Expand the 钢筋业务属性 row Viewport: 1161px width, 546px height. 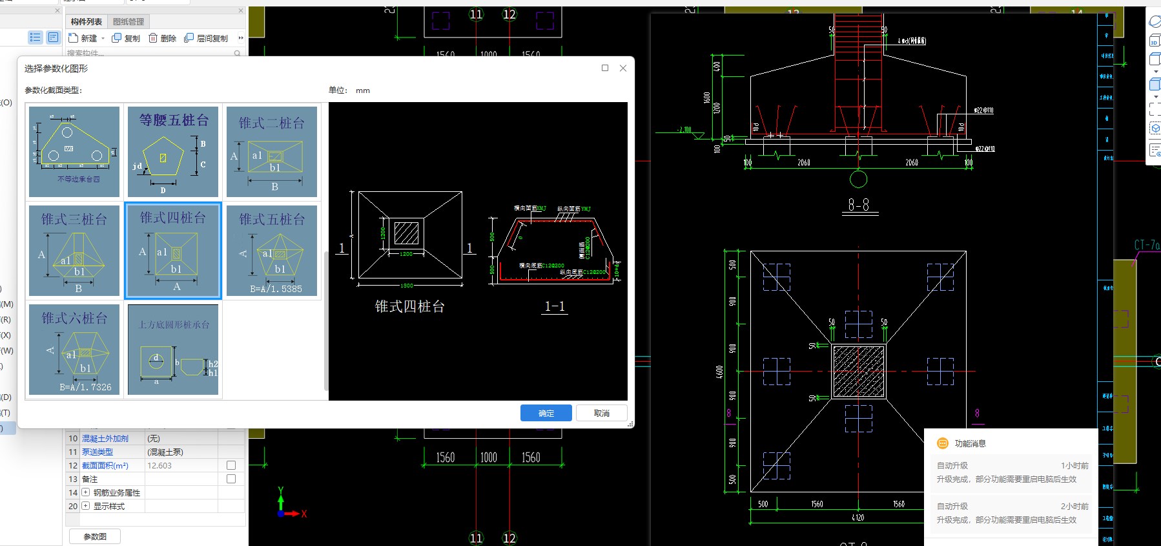85,492
